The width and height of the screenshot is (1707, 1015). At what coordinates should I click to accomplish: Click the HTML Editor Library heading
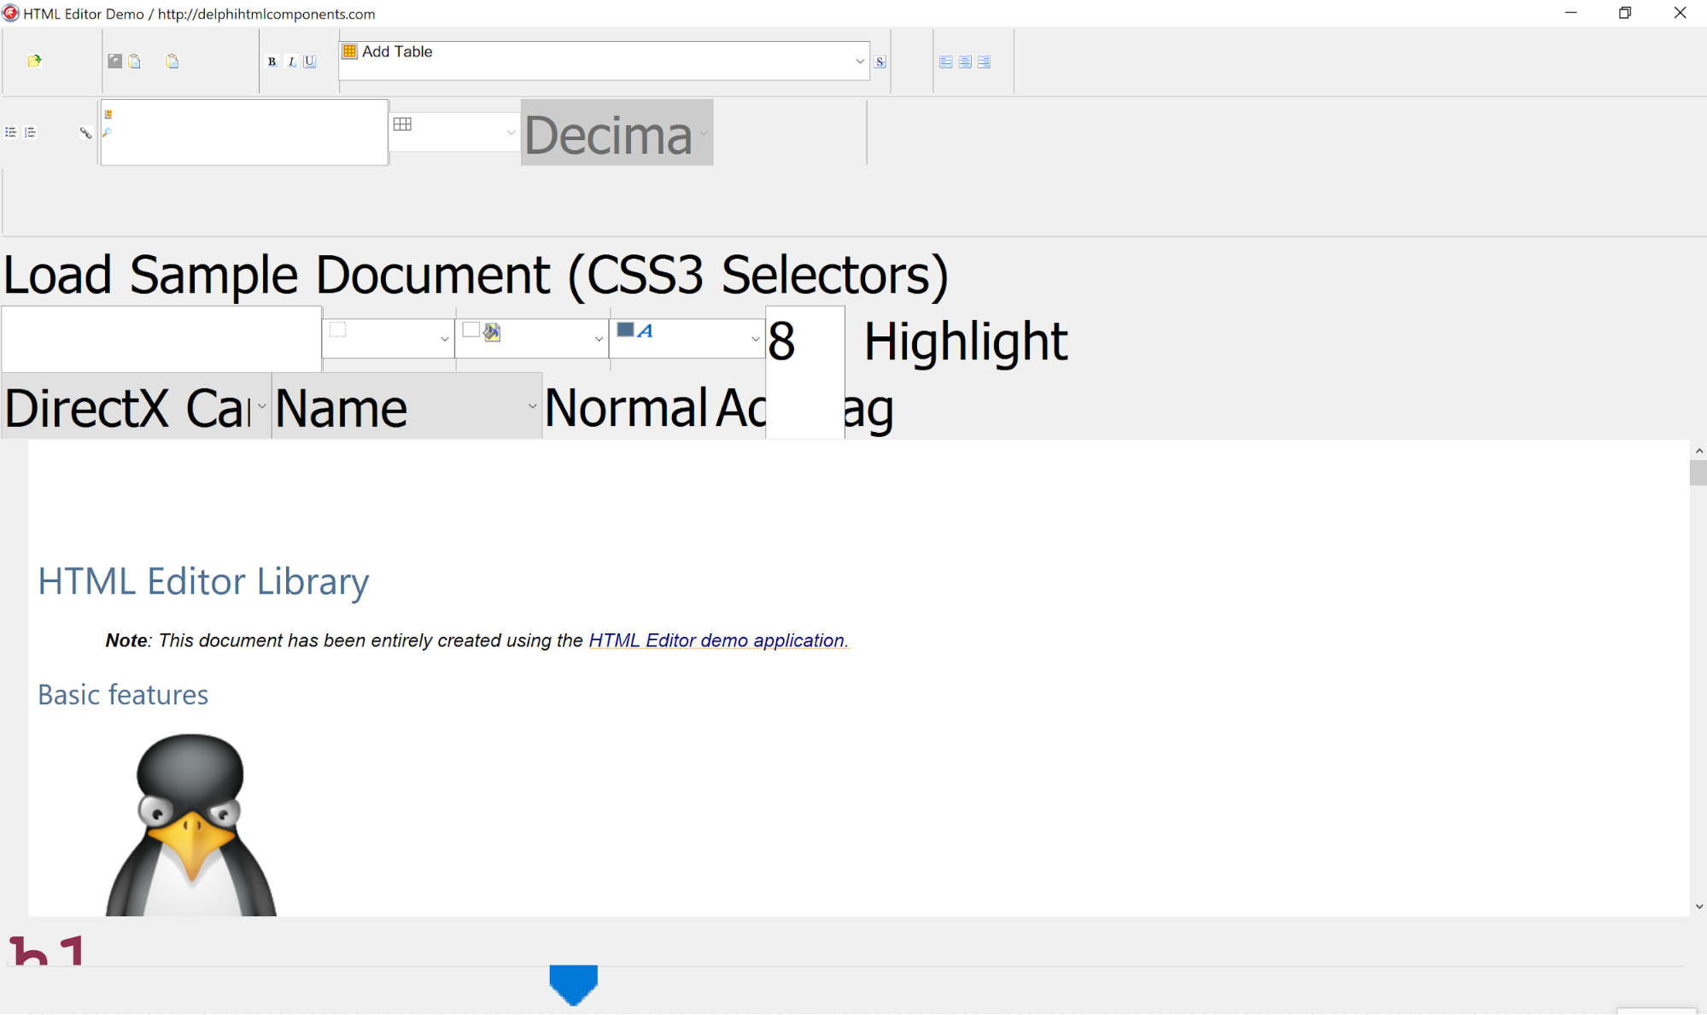[x=203, y=582]
